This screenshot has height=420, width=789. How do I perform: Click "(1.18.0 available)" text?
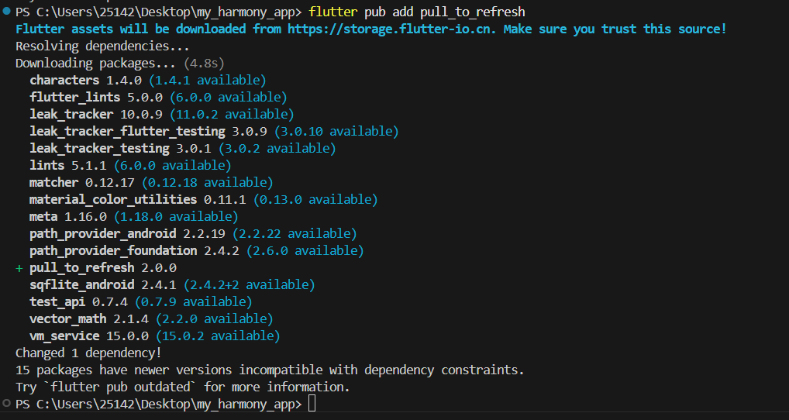[x=176, y=217]
